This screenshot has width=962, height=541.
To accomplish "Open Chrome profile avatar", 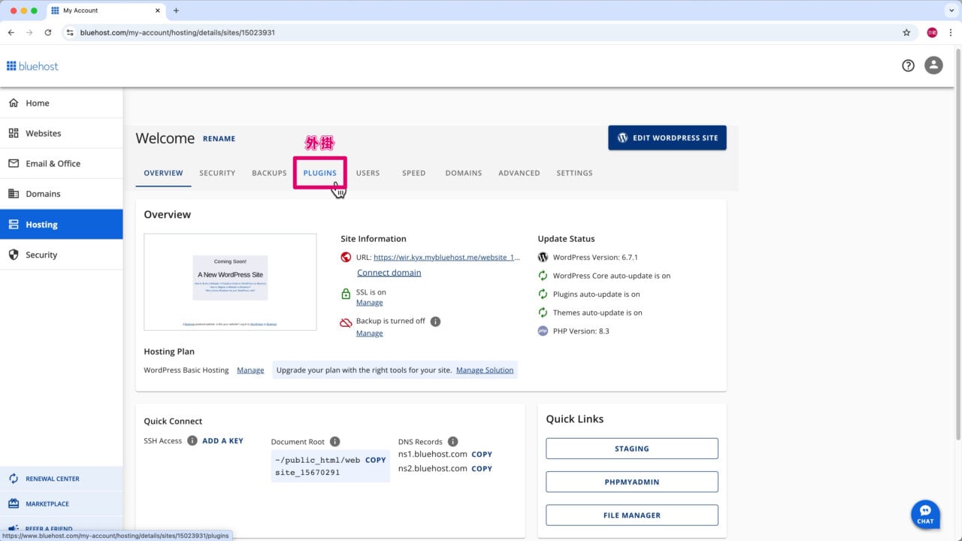I will tap(932, 32).
